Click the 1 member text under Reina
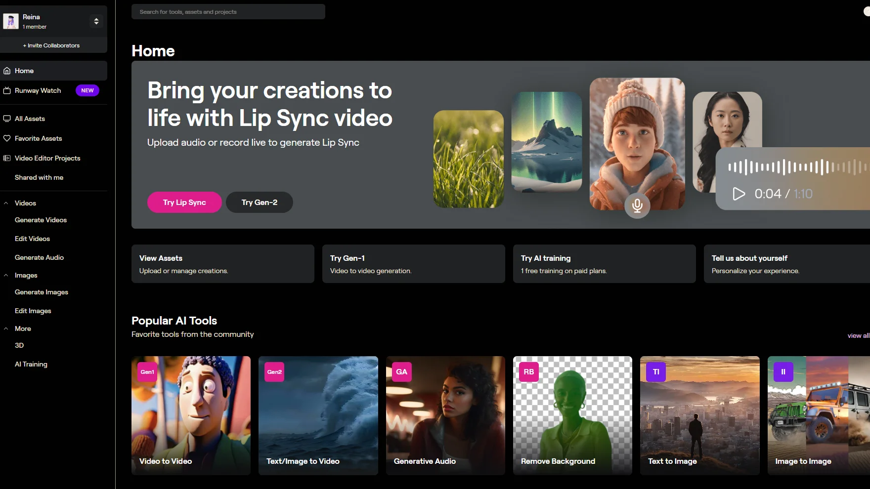 [x=35, y=27]
